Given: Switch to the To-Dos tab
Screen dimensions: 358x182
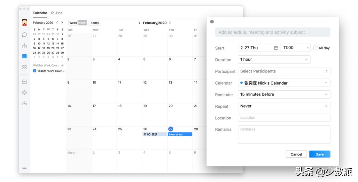Looking at the screenshot, I should [56, 13].
